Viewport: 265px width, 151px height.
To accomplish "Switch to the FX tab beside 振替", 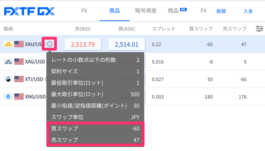I will coord(203,11).
